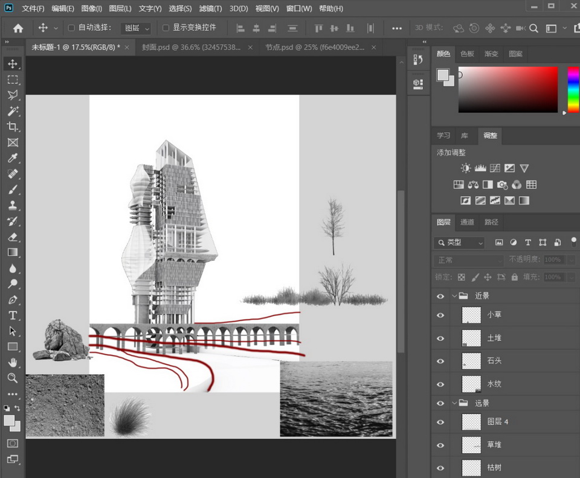Open the 类型 layer filter dropdown
This screenshot has height=478, width=580.
(459, 243)
